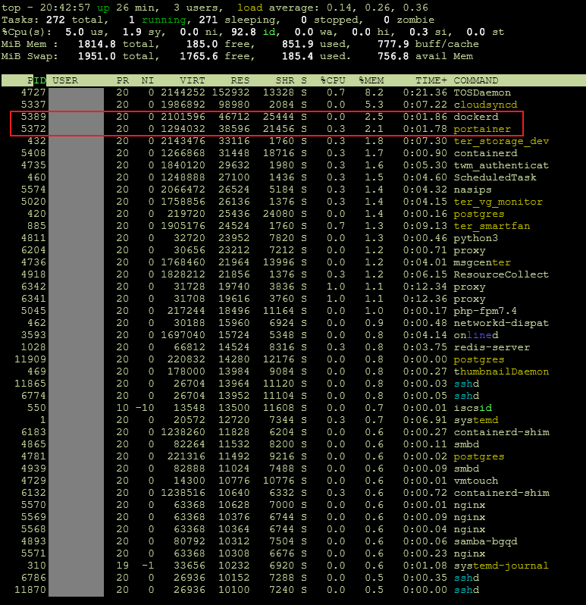Image resolution: width=586 pixels, height=605 pixels.
Task: Click the samba-bgqd command
Action: [x=485, y=541]
